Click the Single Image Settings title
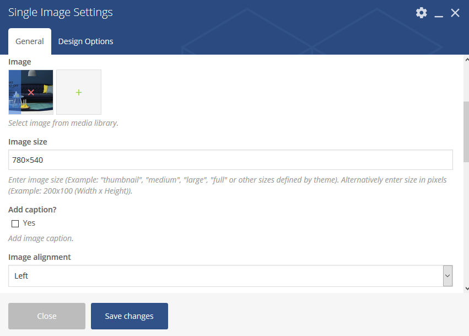 pyautogui.click(x=61, y=12)
